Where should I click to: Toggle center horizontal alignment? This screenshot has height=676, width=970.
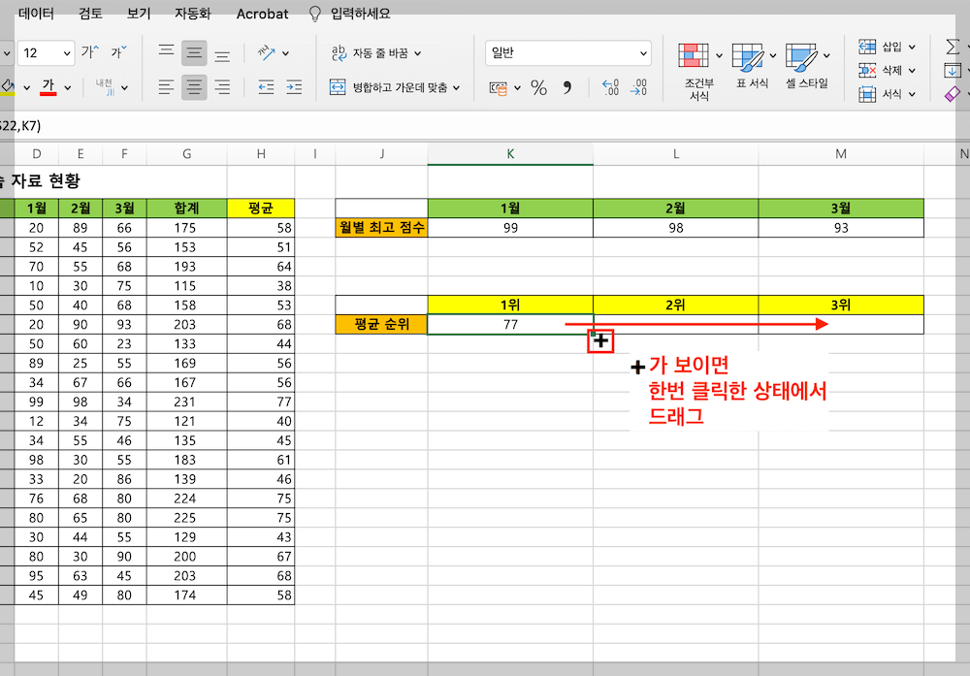pyautogui.click(x=194, y=88)
